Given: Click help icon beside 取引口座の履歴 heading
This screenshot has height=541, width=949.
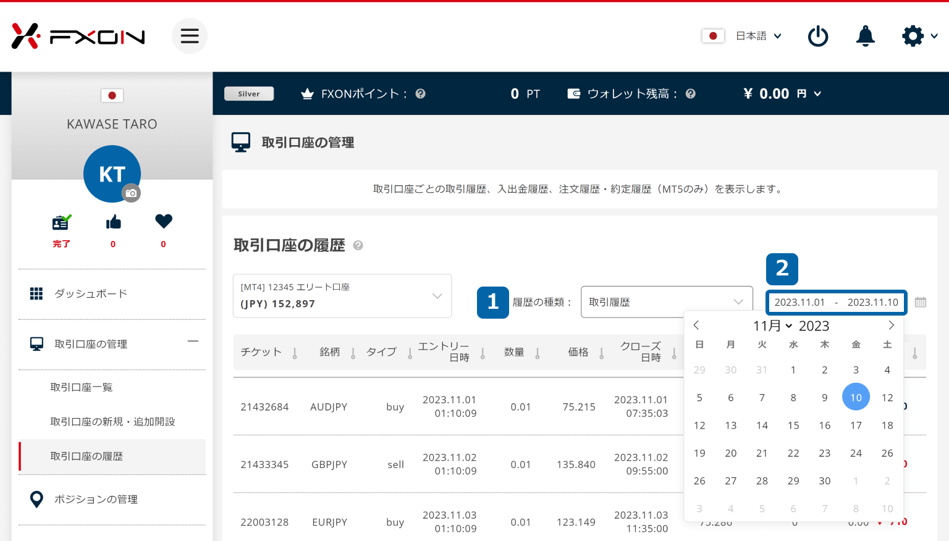Looking at the screenshot, I should 358,245.
